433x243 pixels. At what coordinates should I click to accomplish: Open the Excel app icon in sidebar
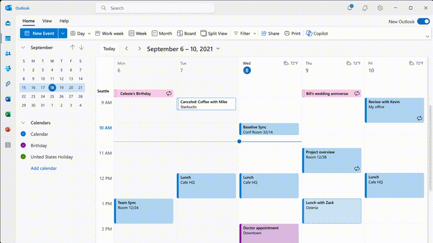(x=8, y=114)
